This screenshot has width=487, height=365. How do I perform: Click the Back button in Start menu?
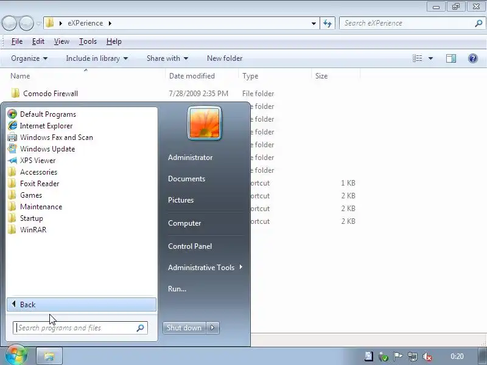click(82, 305)
